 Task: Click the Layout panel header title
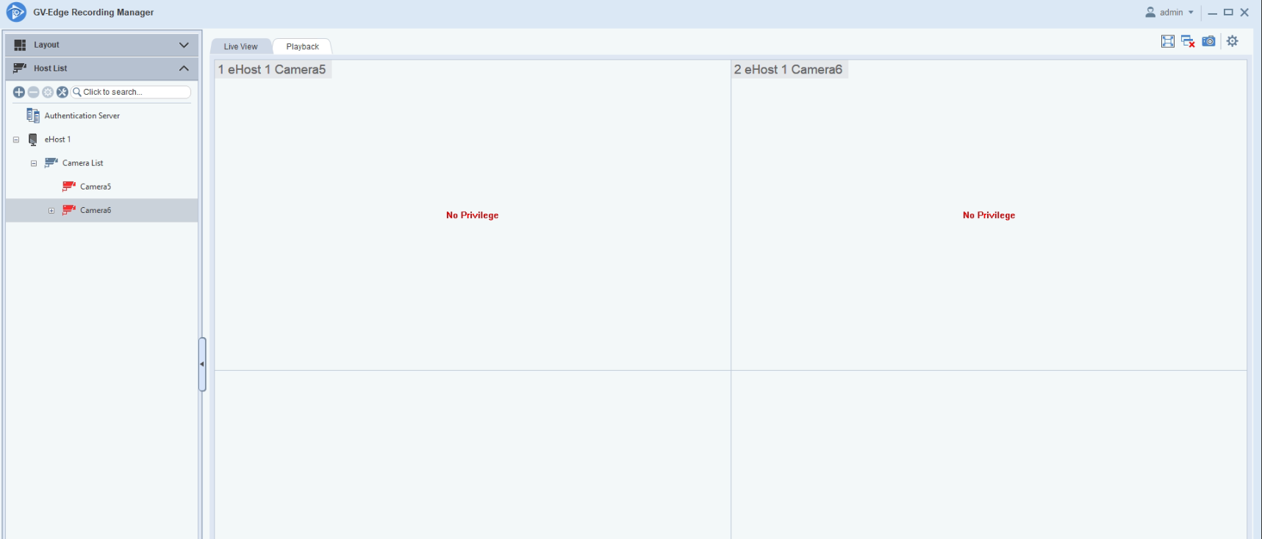point(46,45)
